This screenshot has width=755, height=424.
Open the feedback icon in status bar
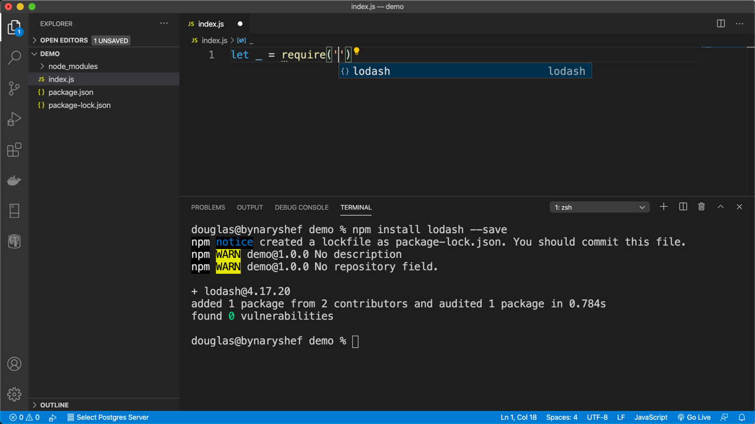[724, 418]
